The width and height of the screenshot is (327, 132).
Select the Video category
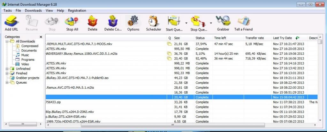coord(25,64)
